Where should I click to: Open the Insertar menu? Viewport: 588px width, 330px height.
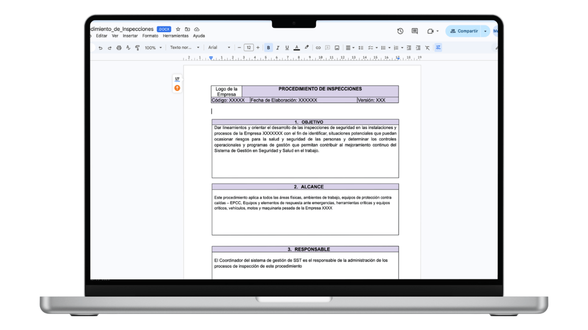[130, 35]
